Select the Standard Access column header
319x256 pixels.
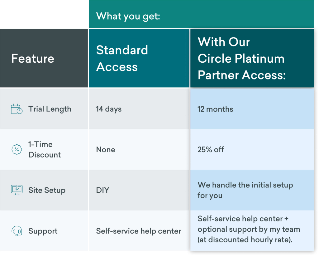122,59
